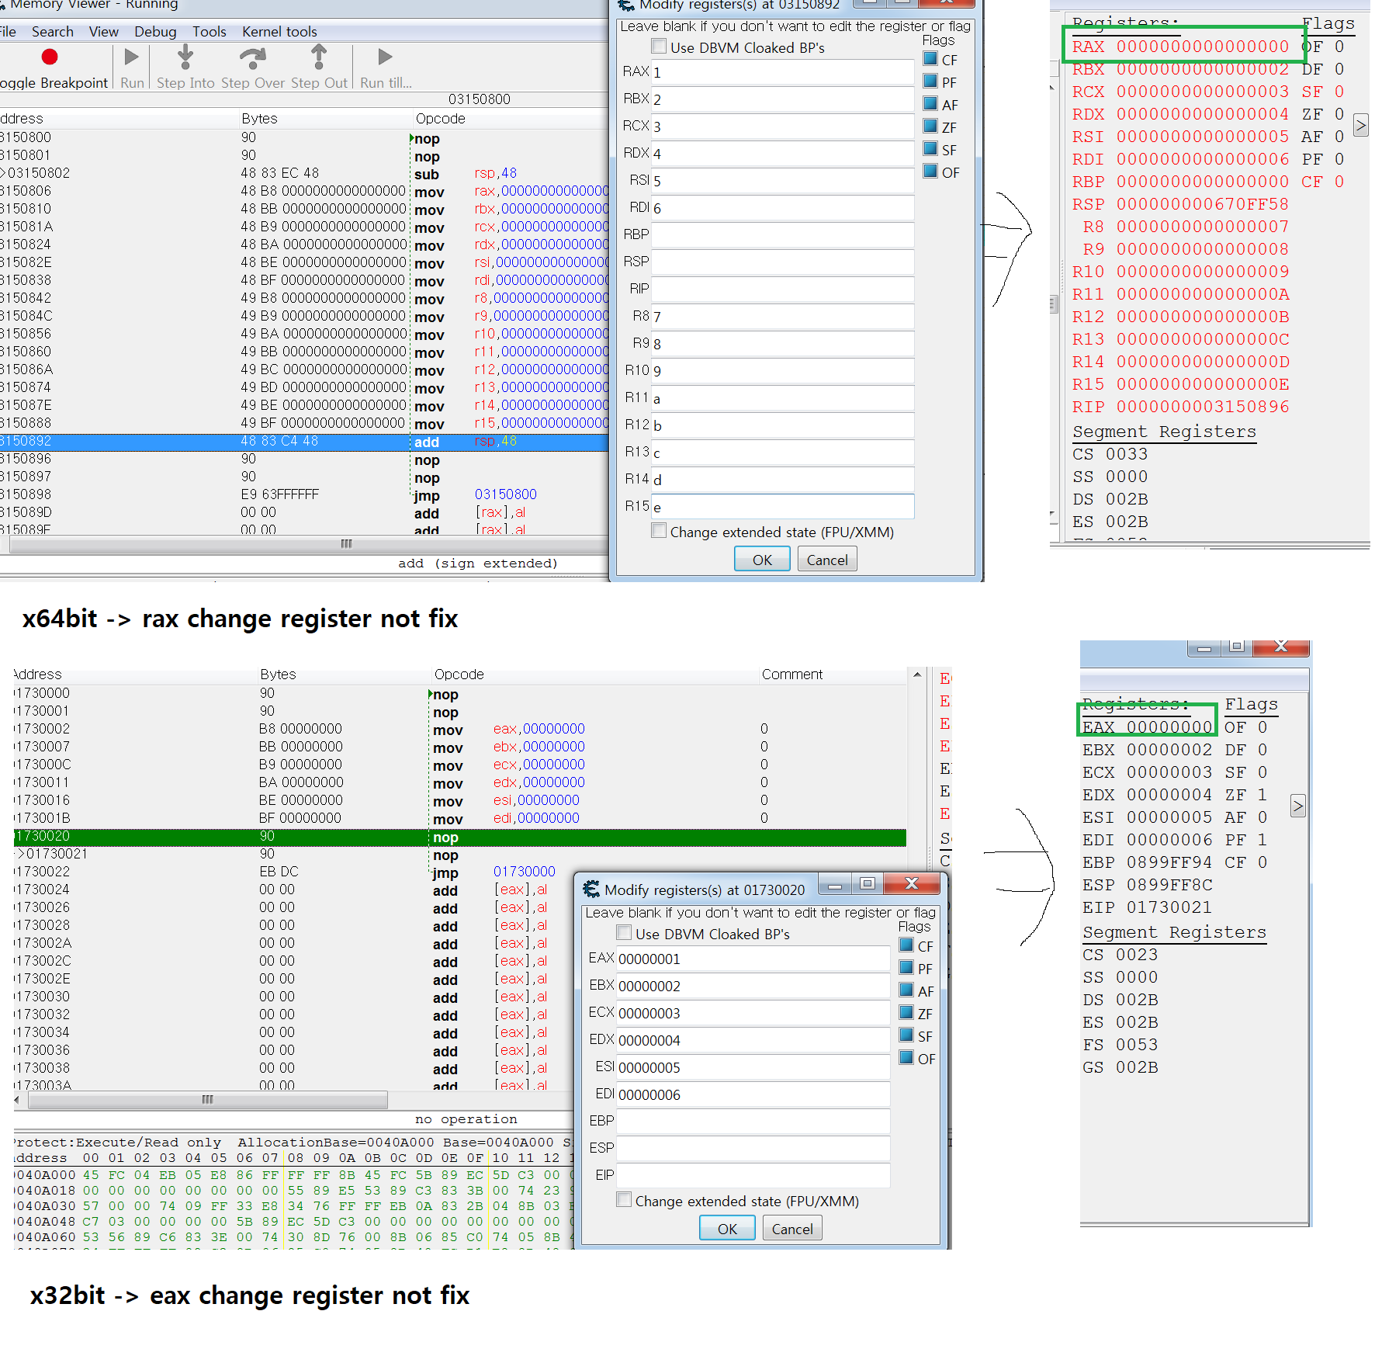Viewport: 1375px width, 1356px height.
Task: Confirm register changes with the OK button
Action: pyautogui.click(x=760, y=558)
